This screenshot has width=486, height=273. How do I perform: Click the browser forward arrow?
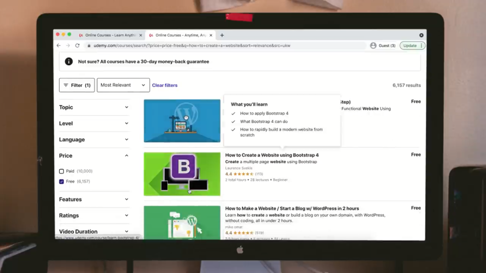tap(68, 45)
